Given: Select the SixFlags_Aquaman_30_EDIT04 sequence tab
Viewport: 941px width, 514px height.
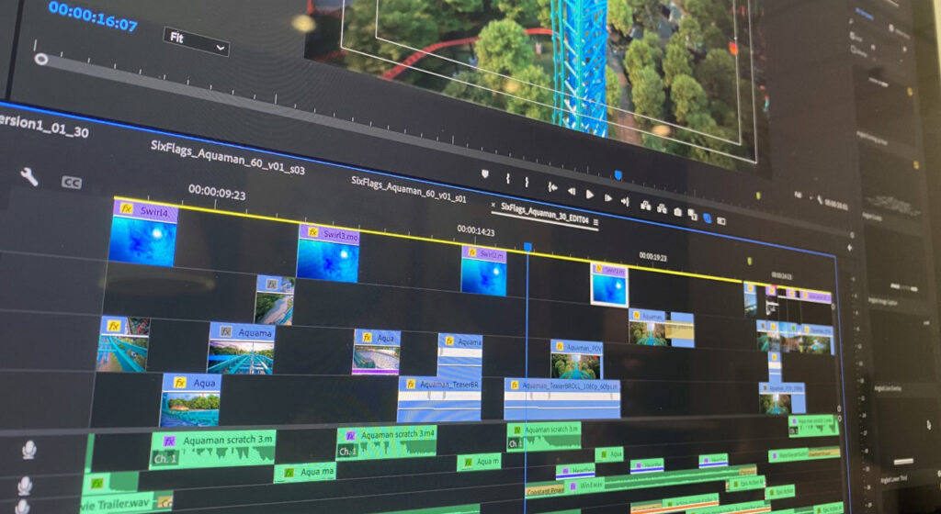Looking at the screenshot, I should pyautogui.click(x=545, y=214).
